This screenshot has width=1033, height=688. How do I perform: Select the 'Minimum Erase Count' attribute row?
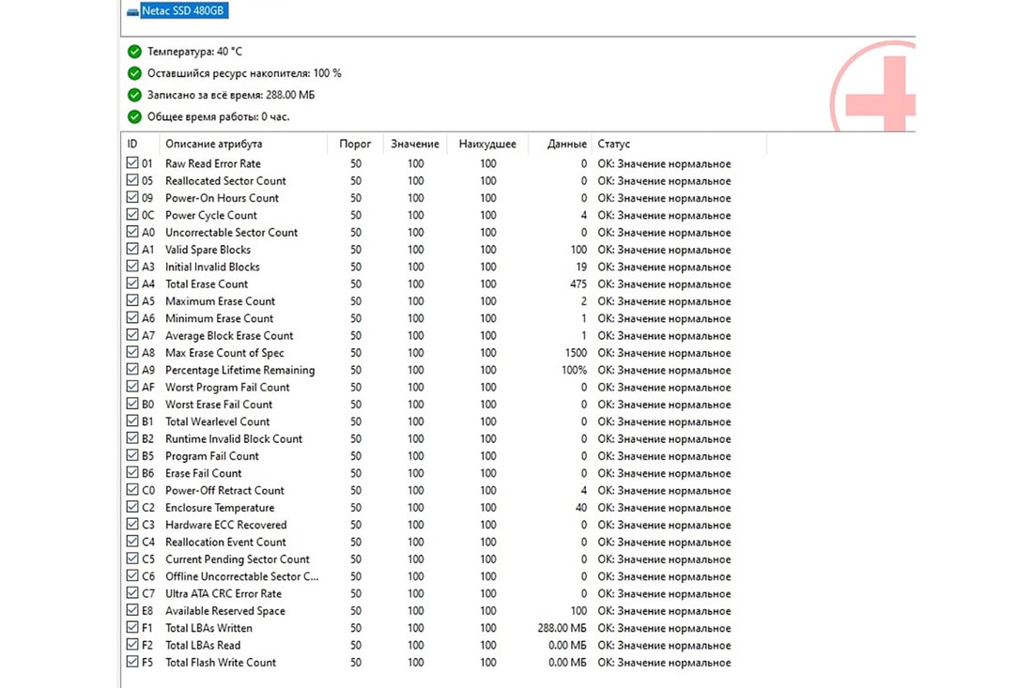[429, 318]
